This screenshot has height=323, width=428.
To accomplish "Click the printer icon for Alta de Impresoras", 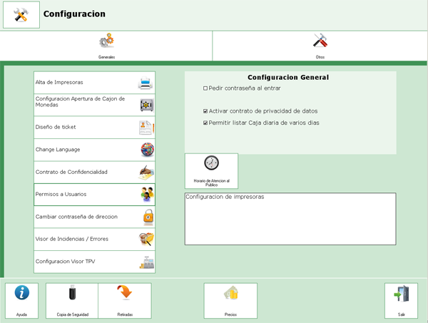I will [x=146, y=83].
